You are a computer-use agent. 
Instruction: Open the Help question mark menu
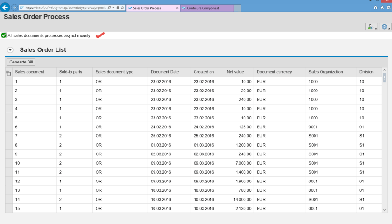(385, 27)
